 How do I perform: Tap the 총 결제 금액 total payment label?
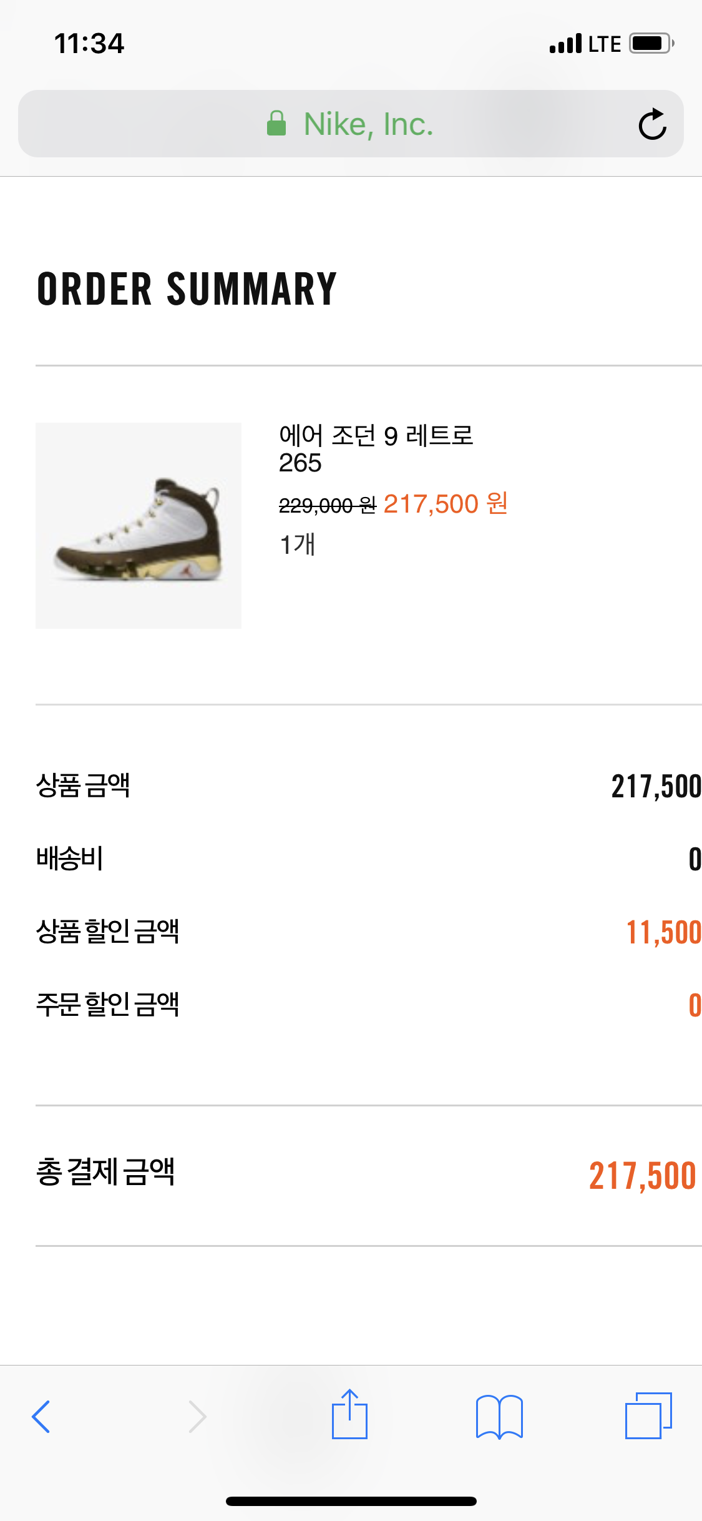pyautogui.click(x=105, y=1172)
